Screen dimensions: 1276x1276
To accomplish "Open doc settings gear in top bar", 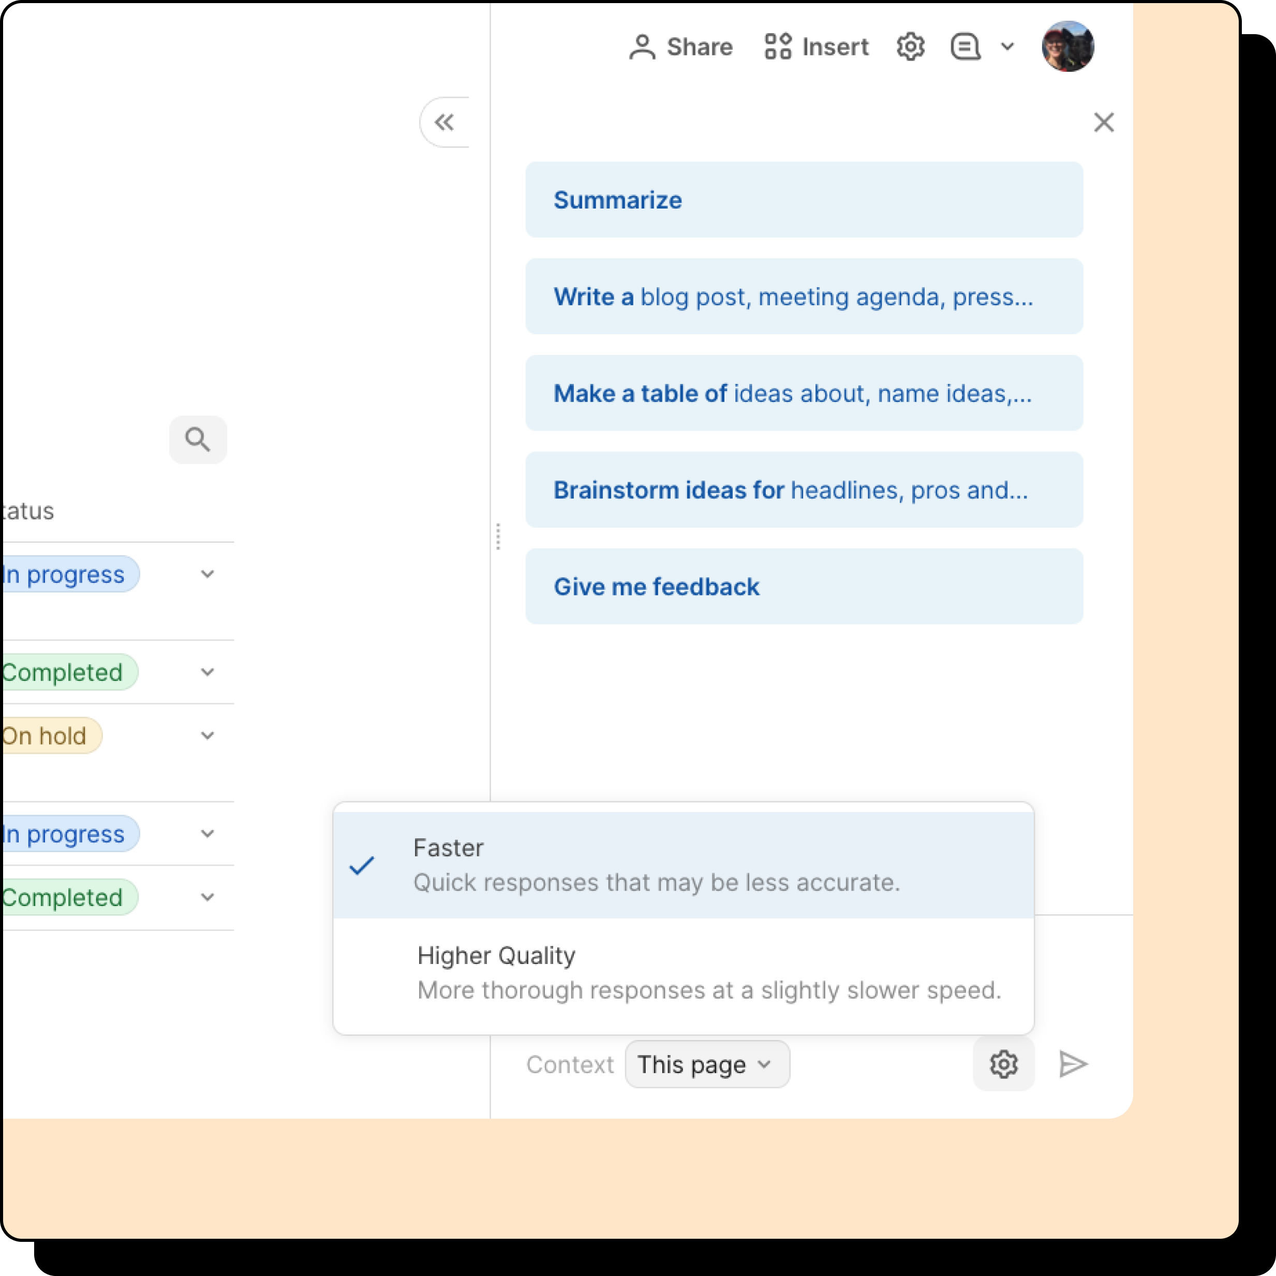I will pos(910,47).
